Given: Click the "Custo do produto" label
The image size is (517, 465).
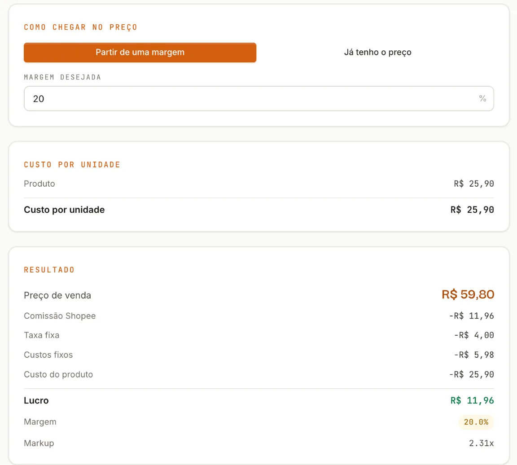Looking at the screenshot, I should click(x=58, y=375).
